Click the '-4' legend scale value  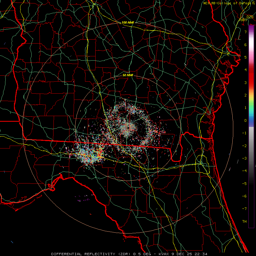pyautogui.click(x=244, y=171)
